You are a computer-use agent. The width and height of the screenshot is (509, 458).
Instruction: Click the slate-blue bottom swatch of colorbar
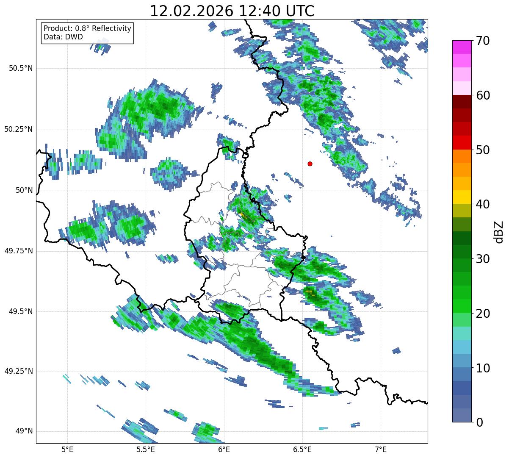click(462, 415)
